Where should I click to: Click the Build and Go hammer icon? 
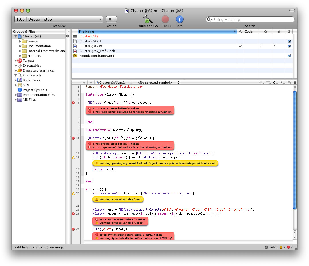[x=148, y=19]
